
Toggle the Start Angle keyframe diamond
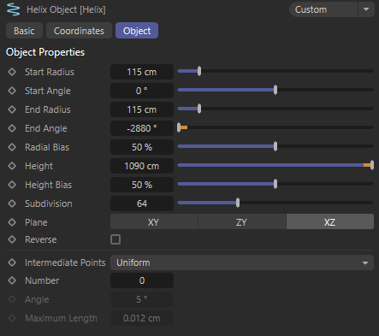[12, 91]
